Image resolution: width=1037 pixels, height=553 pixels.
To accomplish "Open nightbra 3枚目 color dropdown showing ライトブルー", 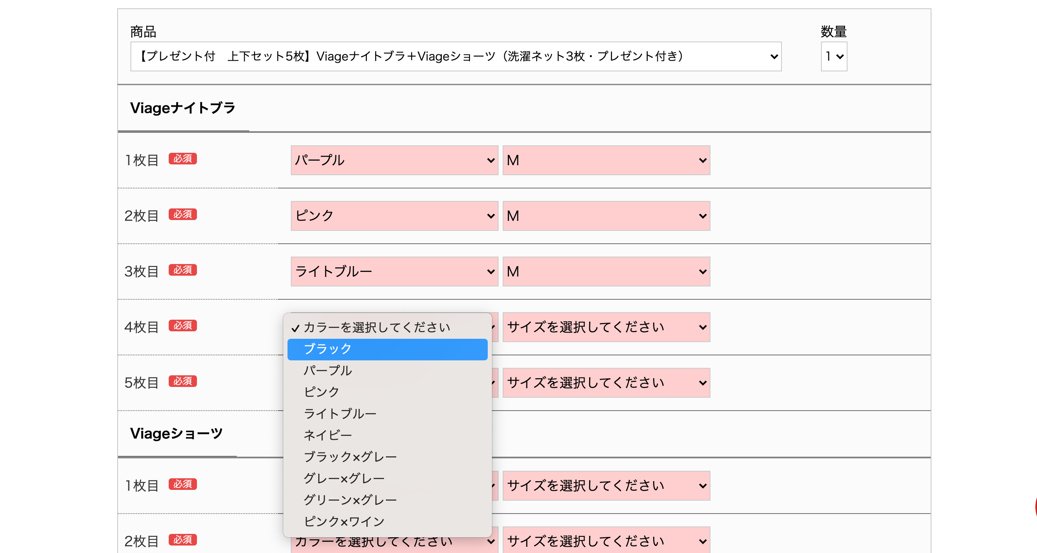I will pos(394,272).
